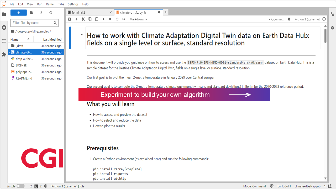Insert a cell below using plus icon
This screenshot has height=189, width=336.
click(76, 19)
